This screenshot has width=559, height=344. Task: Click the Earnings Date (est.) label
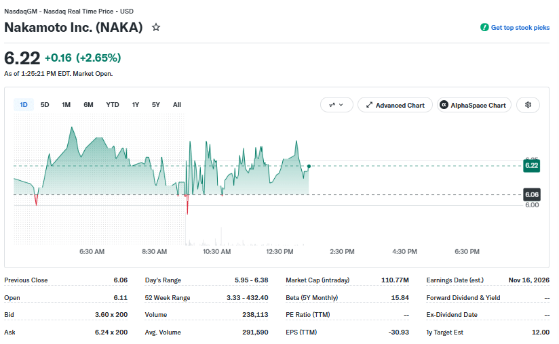pyautogui.click(x=455, y=280)
